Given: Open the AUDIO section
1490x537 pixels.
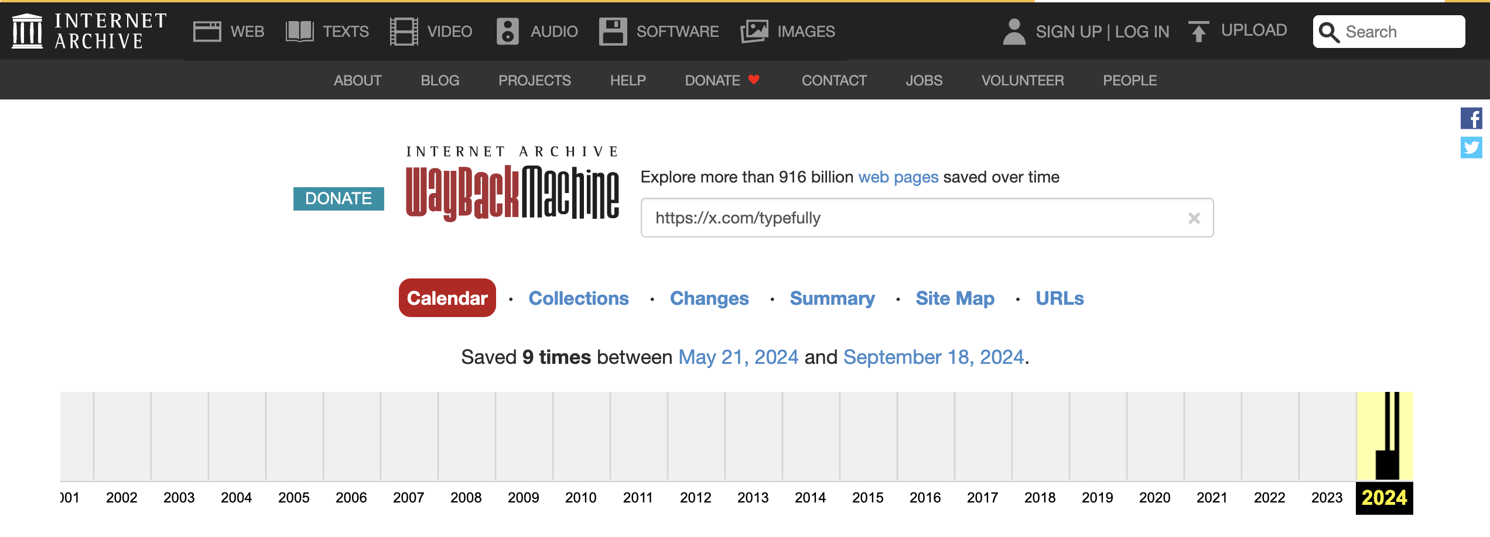Looking at the screenshot, I should pyautogui.click(x=554, y=32).
